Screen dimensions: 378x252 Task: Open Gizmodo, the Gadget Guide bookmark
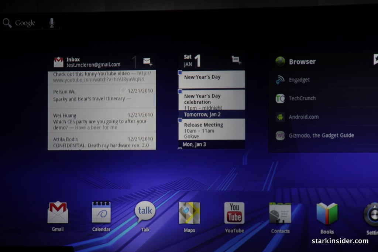[321, 135]
